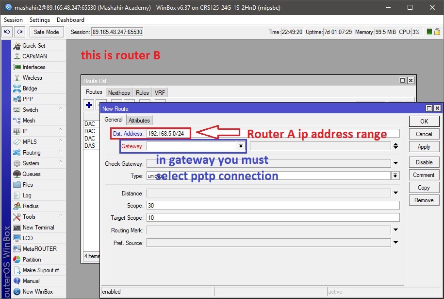The height and width of the screenshot is (299, 444).
Task: Click the Session address field
Action: click(x=117, y=32)
